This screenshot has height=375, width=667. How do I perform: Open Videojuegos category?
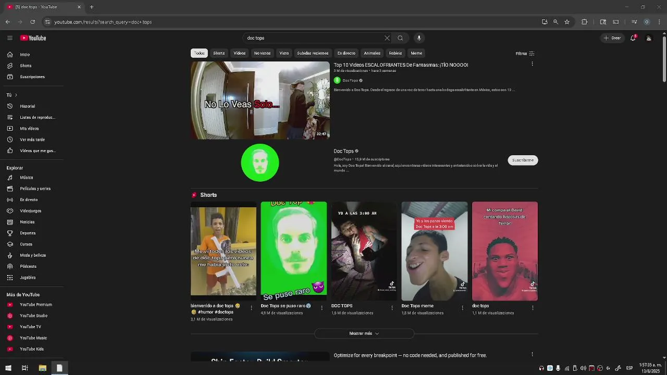[34, 211]
